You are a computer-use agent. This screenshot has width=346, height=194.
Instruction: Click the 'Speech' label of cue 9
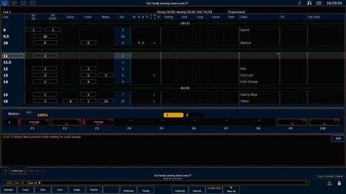245,30
